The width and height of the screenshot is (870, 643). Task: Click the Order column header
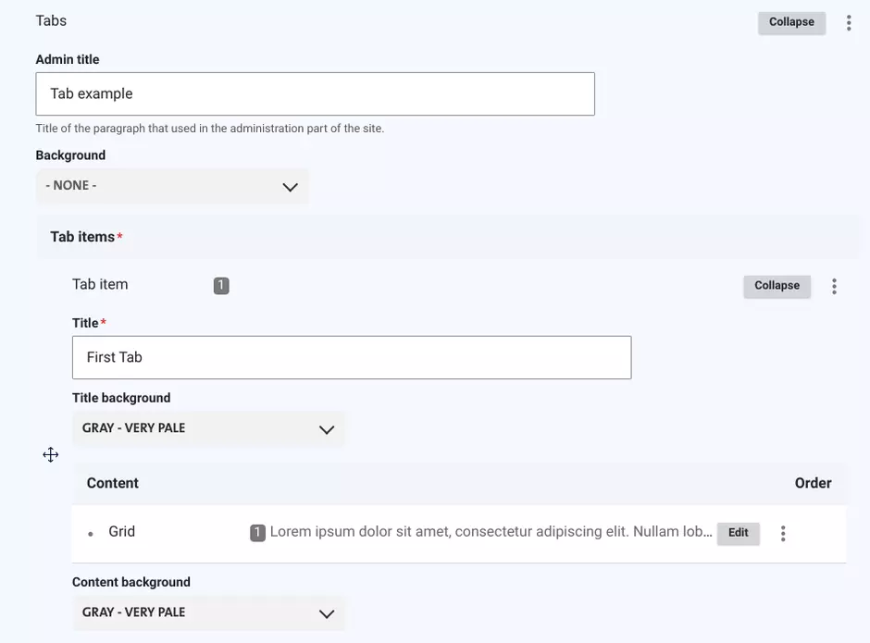813,482
